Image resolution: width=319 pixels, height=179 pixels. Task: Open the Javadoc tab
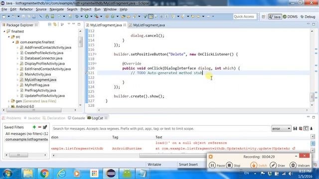coord(32,118)
